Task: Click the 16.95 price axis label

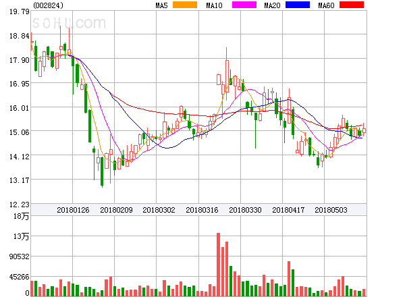Action: point(20,84)
